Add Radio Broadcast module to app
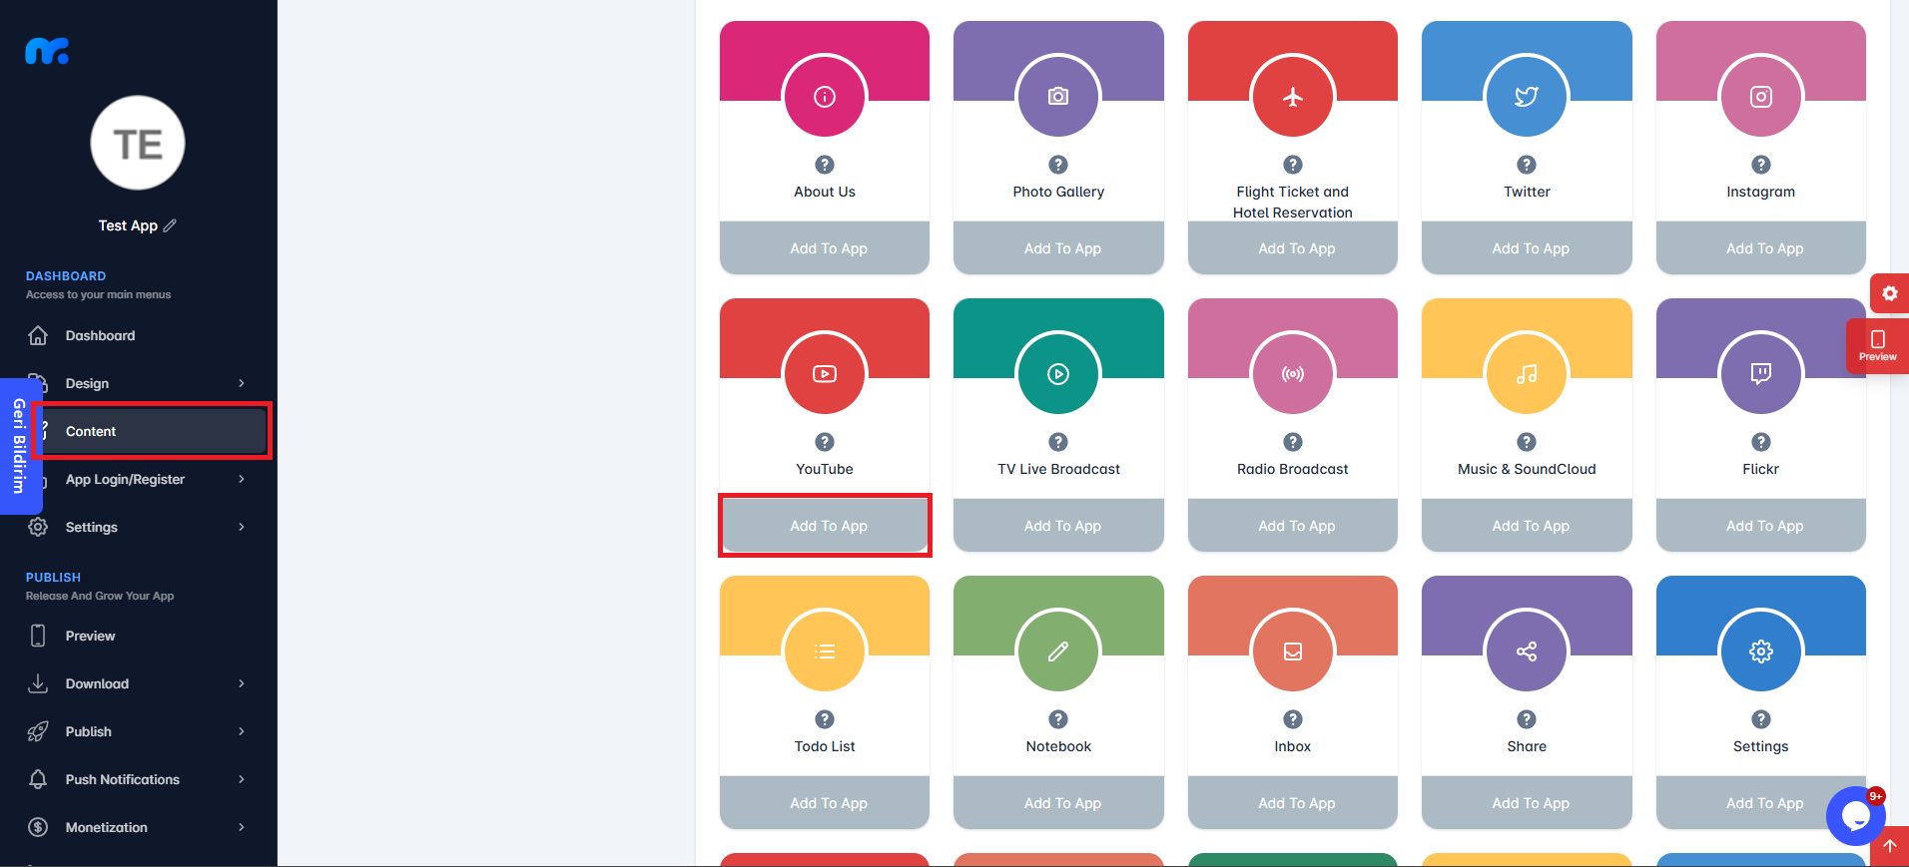This screenshot has width=1909, height=867. 1293,526
